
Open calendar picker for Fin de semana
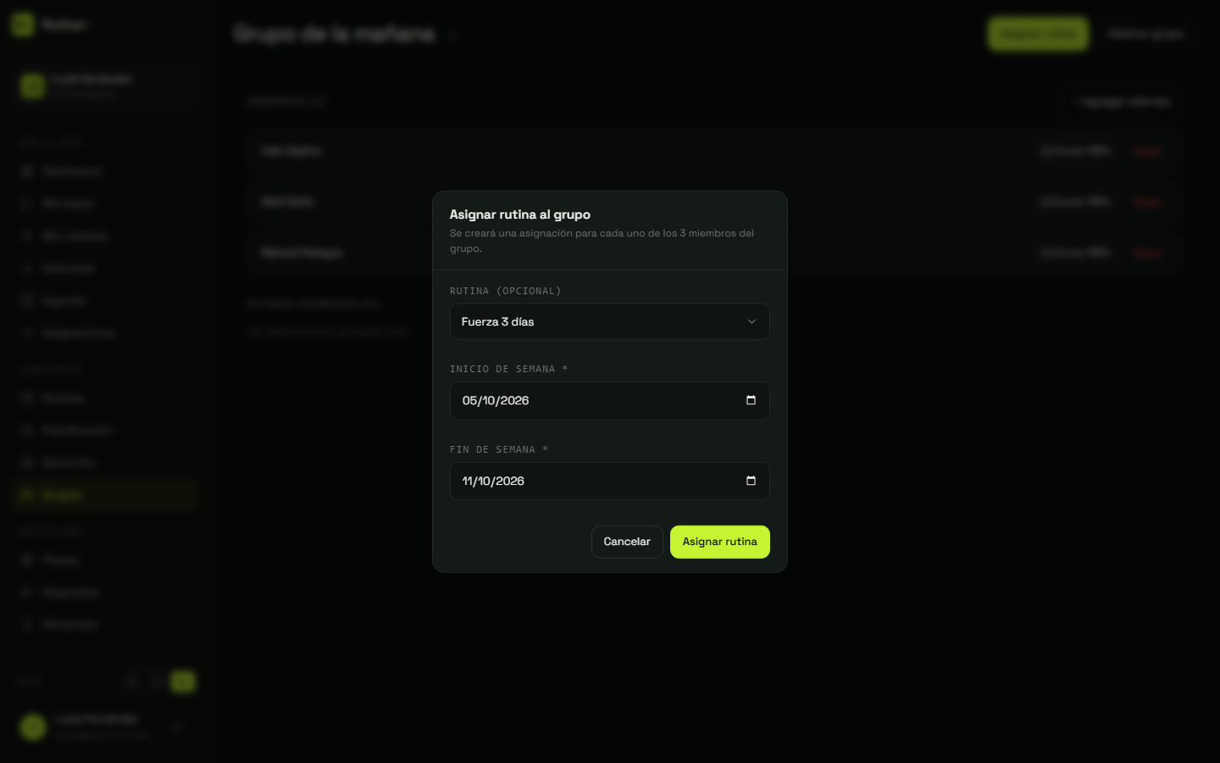(751, 481)
